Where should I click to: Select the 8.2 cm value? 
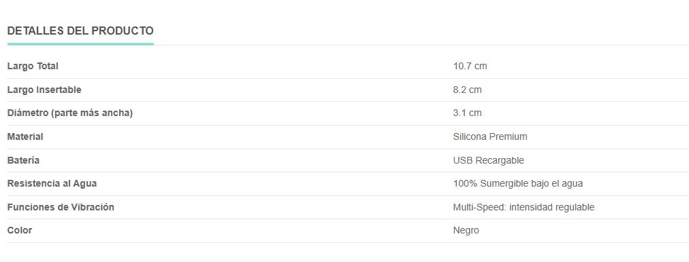pos(467,90)
